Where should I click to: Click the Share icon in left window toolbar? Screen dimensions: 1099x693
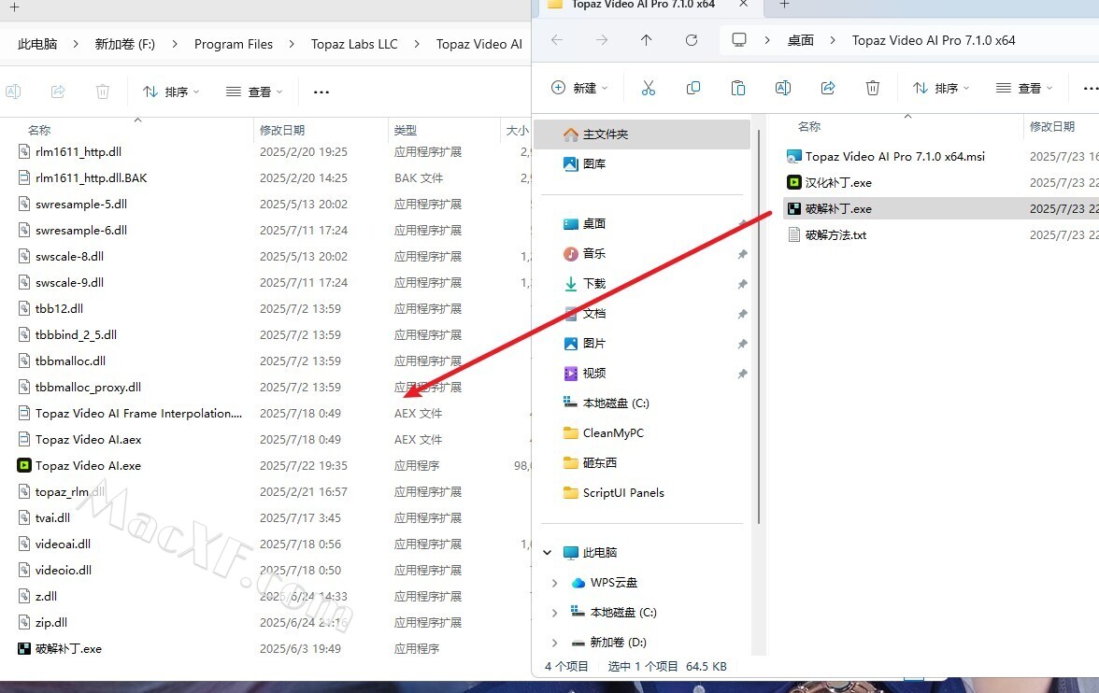[x=58, y=92]
